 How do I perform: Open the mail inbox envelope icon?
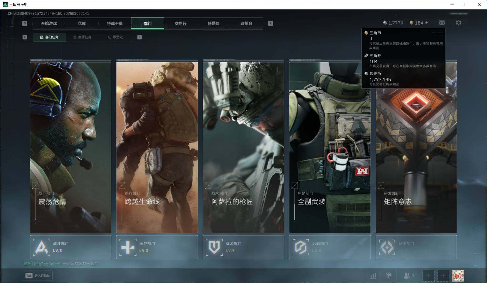click(x=442, y=23)
